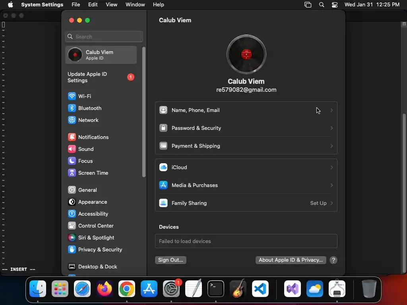
Task: Click the Finder icon in the Dock
Action: (x=38, y=289)
